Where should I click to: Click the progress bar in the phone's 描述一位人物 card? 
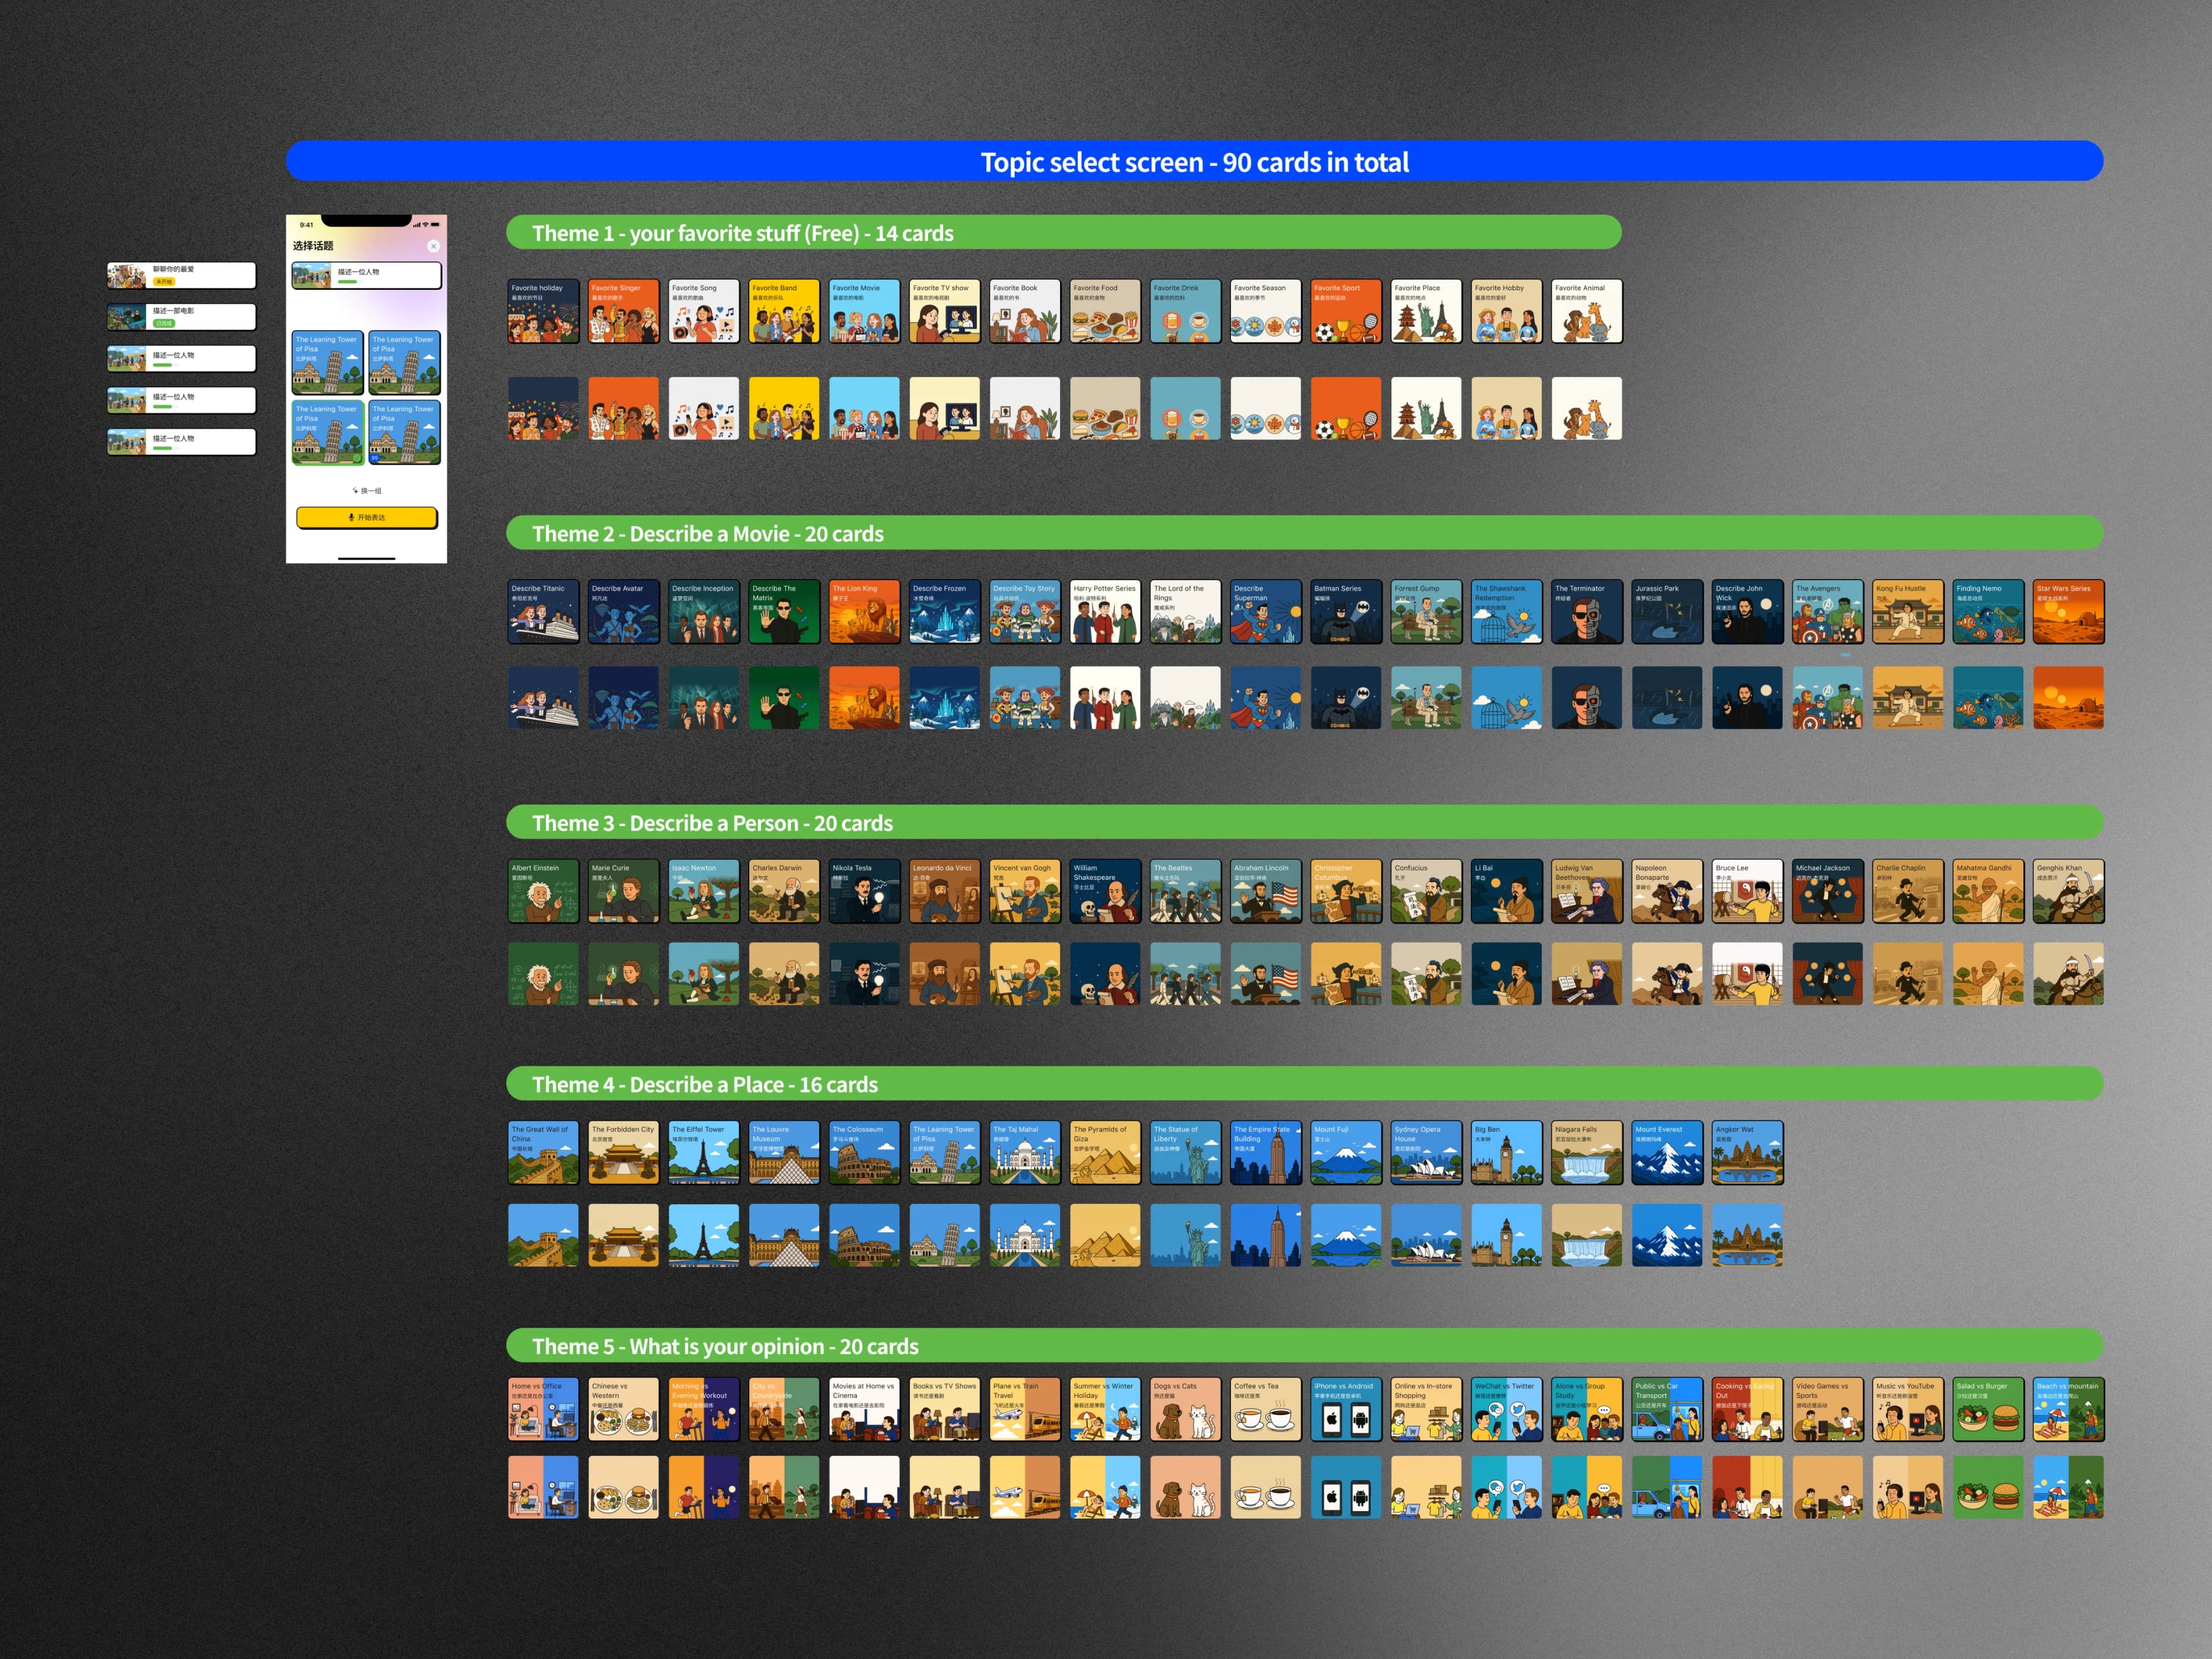351,282
